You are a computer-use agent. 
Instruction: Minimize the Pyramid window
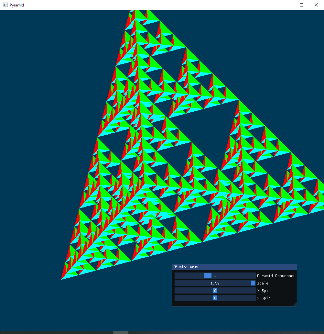click(x=286, y=5)
